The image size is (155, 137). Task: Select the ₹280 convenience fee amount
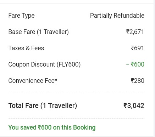[x=138, y=81]
